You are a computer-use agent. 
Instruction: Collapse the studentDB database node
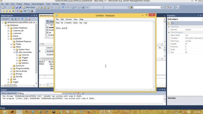8,39
